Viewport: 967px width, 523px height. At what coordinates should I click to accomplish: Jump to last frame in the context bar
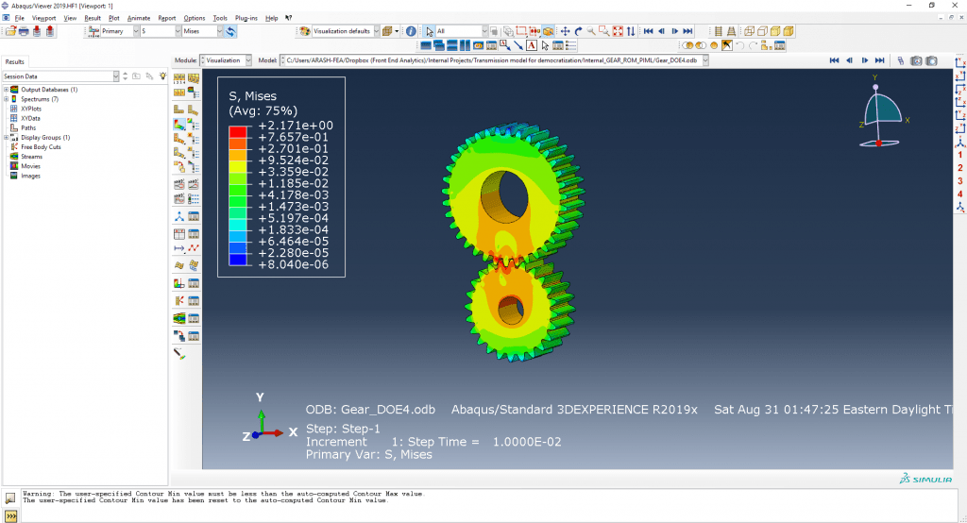[880, 60]
